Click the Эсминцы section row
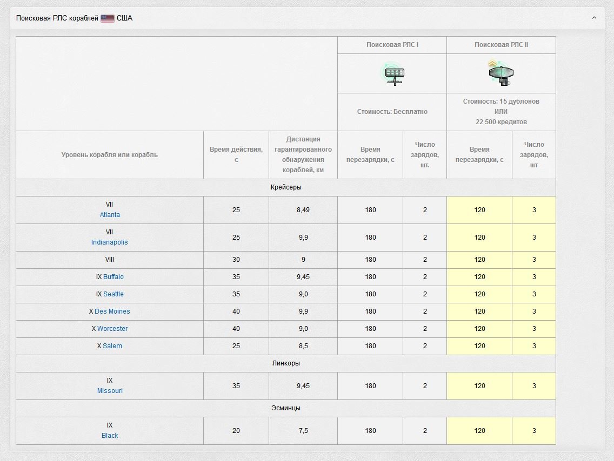This screenshot has width=614, height=461. (286, 408)
